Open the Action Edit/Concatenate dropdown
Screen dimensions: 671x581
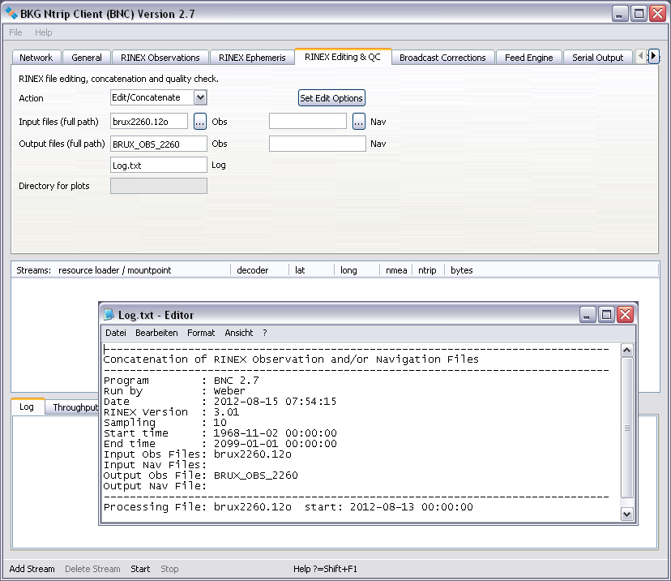[x=200, y=98]
